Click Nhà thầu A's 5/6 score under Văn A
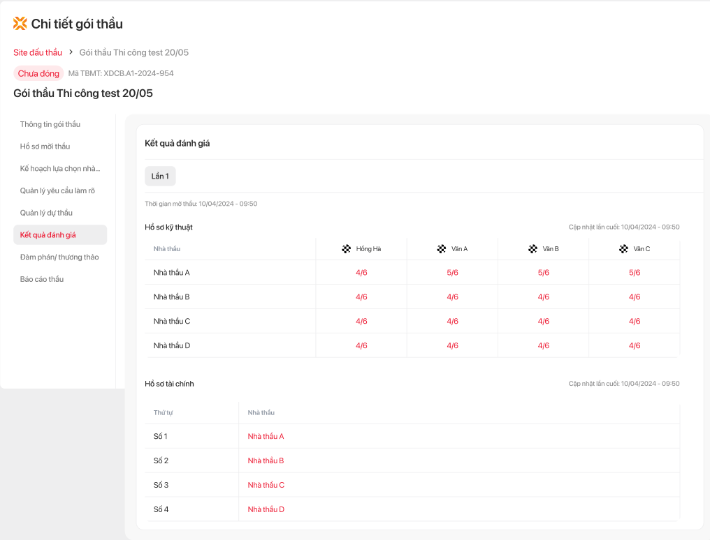The image size is (710, 540). click(x=452, y=273)
